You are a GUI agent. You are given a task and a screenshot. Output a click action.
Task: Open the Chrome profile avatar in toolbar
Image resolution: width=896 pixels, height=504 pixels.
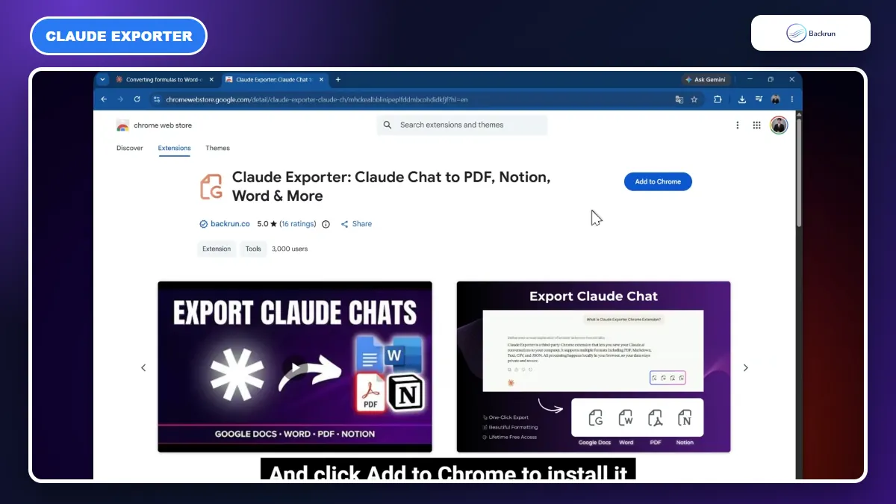tap(776, 99)
